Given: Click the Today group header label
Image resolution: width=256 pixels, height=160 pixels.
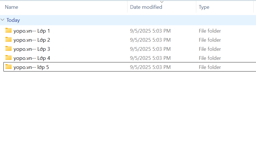Looking at the screenshot, I should pyautogui.click(x=13, y=20).
